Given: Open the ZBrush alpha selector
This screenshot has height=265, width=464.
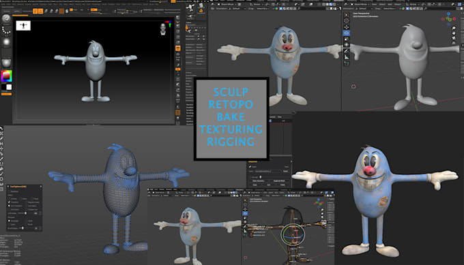Looking at the screenshot, I should pos(6,42).
